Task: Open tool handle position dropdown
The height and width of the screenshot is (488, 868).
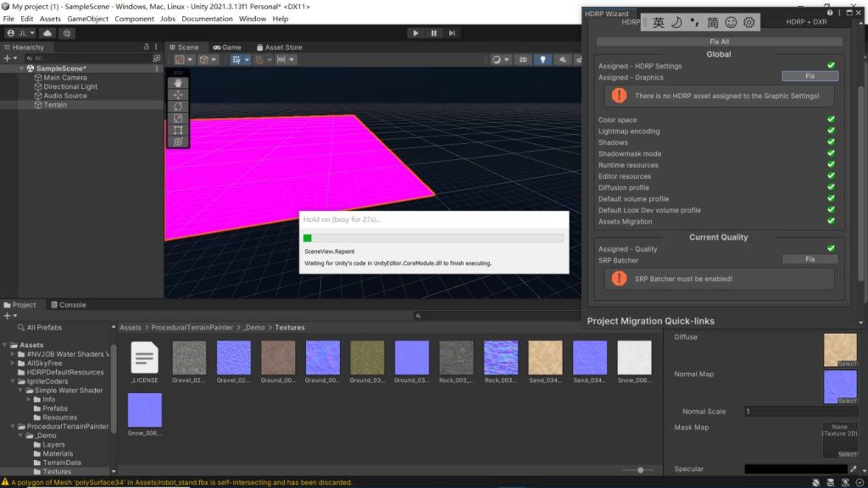Action: [x=184, y=60]
